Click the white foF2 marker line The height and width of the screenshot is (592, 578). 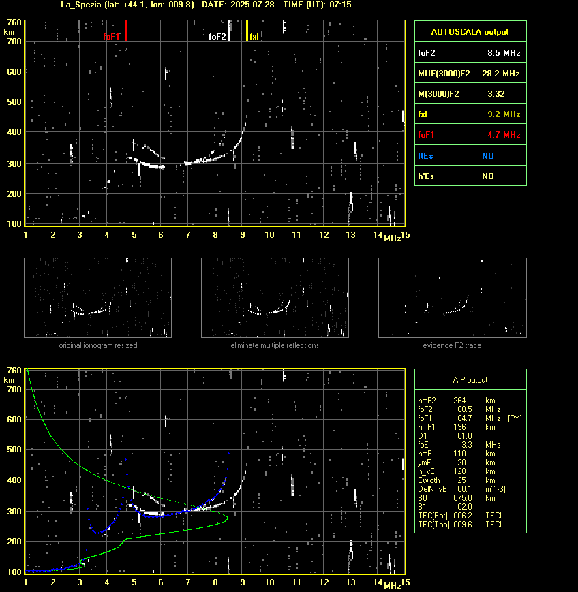coord(228,31)
